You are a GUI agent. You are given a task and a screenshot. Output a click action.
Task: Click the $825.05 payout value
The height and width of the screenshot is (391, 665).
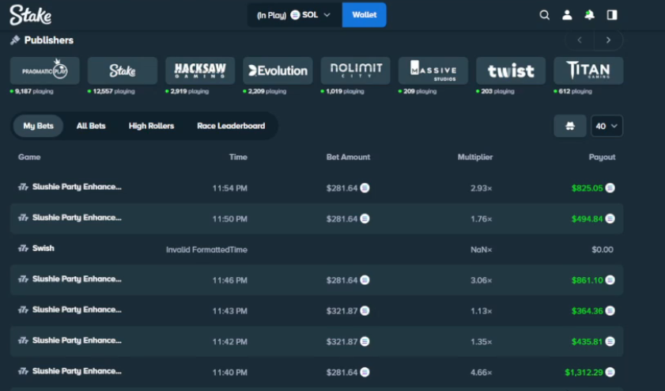(x=587, y=188)
